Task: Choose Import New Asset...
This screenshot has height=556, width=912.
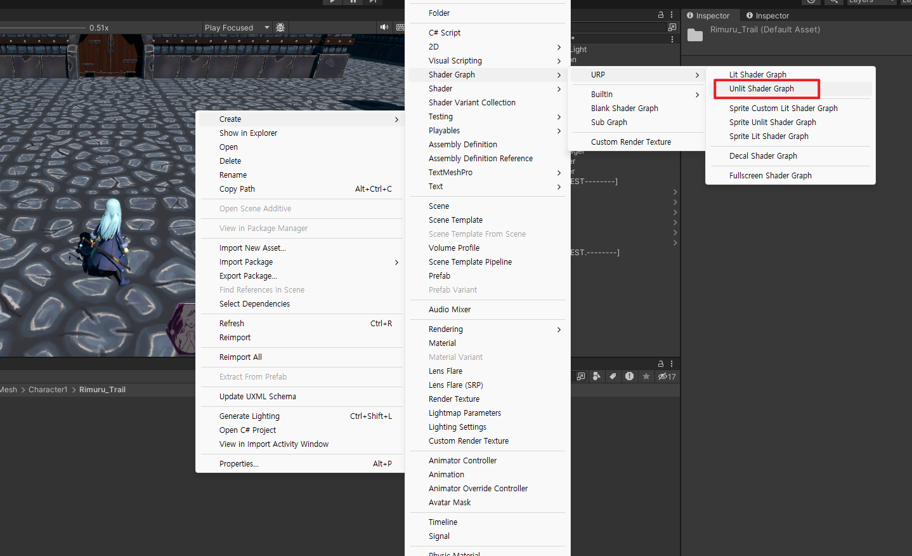Action: tap(301, 248)
